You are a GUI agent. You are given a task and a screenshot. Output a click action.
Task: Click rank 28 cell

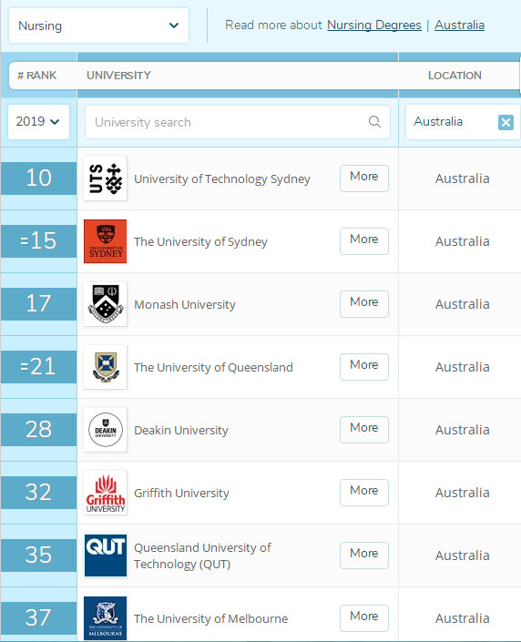tap(38, 430)
